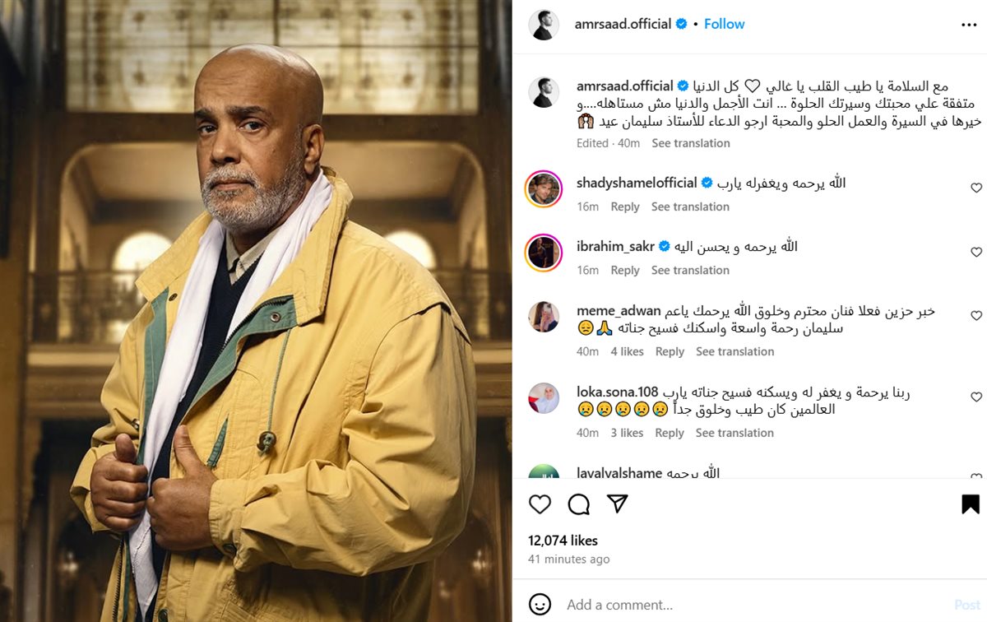Open the emoji picker smiley icon
Viewport: 987px width, 622px height.
pyautogui.click(x=540, y=605)
